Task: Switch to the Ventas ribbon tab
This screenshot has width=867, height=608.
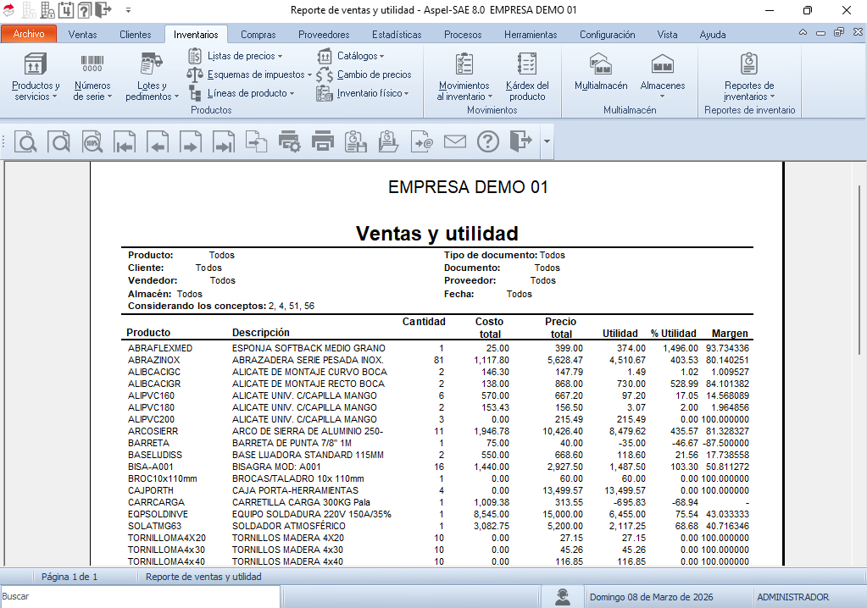Action: click(x=82, y=35)
